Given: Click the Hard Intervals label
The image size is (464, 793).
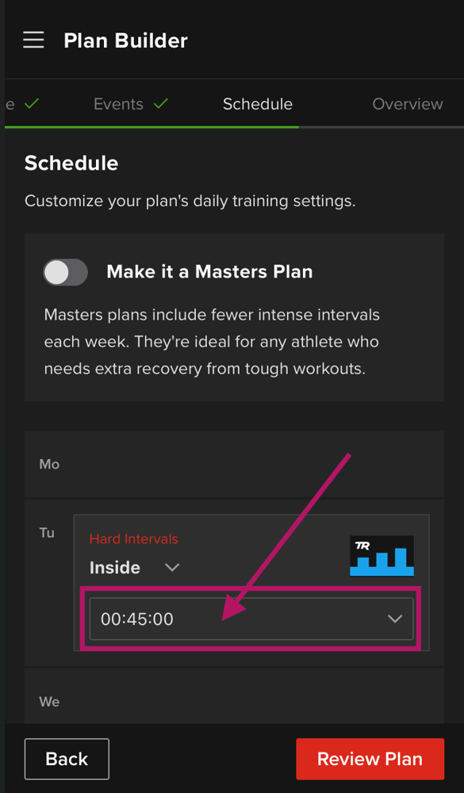Looking at the screenshot, I should [x=133, y=539].
